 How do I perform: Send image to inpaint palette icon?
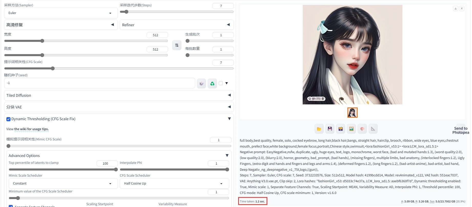coord(362,129)
